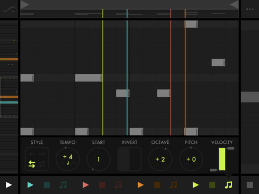The width and height of the screenshot is (259, 194).
Task: Play the orange arpeggiator track
Action: 141,185
